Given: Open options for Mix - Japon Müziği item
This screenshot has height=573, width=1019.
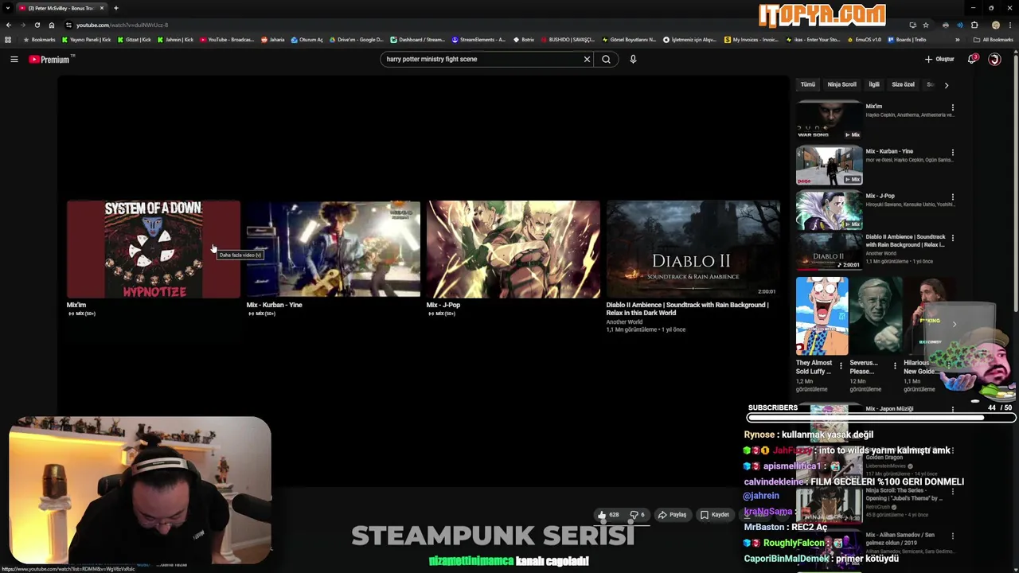Looking at the screenshot, I should [x=952, y=409].
